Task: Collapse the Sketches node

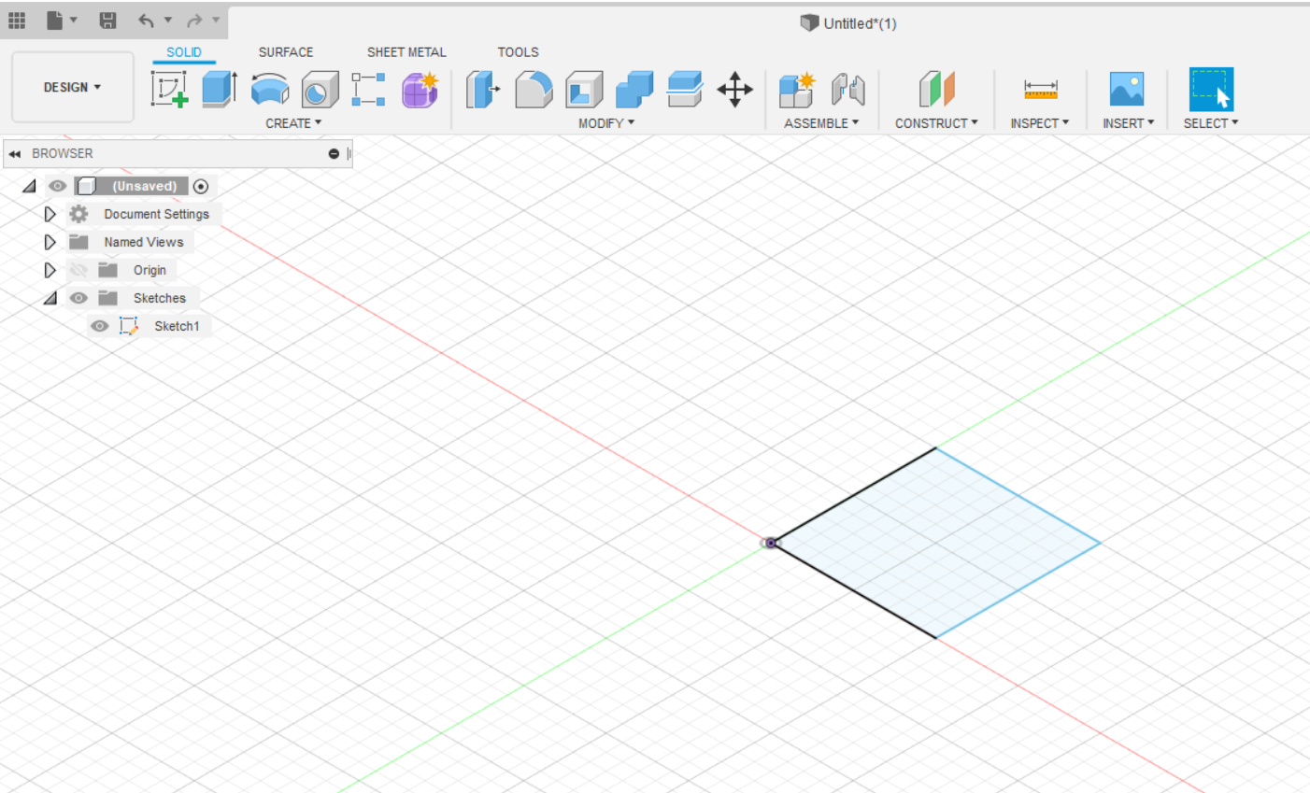Action: coord(50,298)
